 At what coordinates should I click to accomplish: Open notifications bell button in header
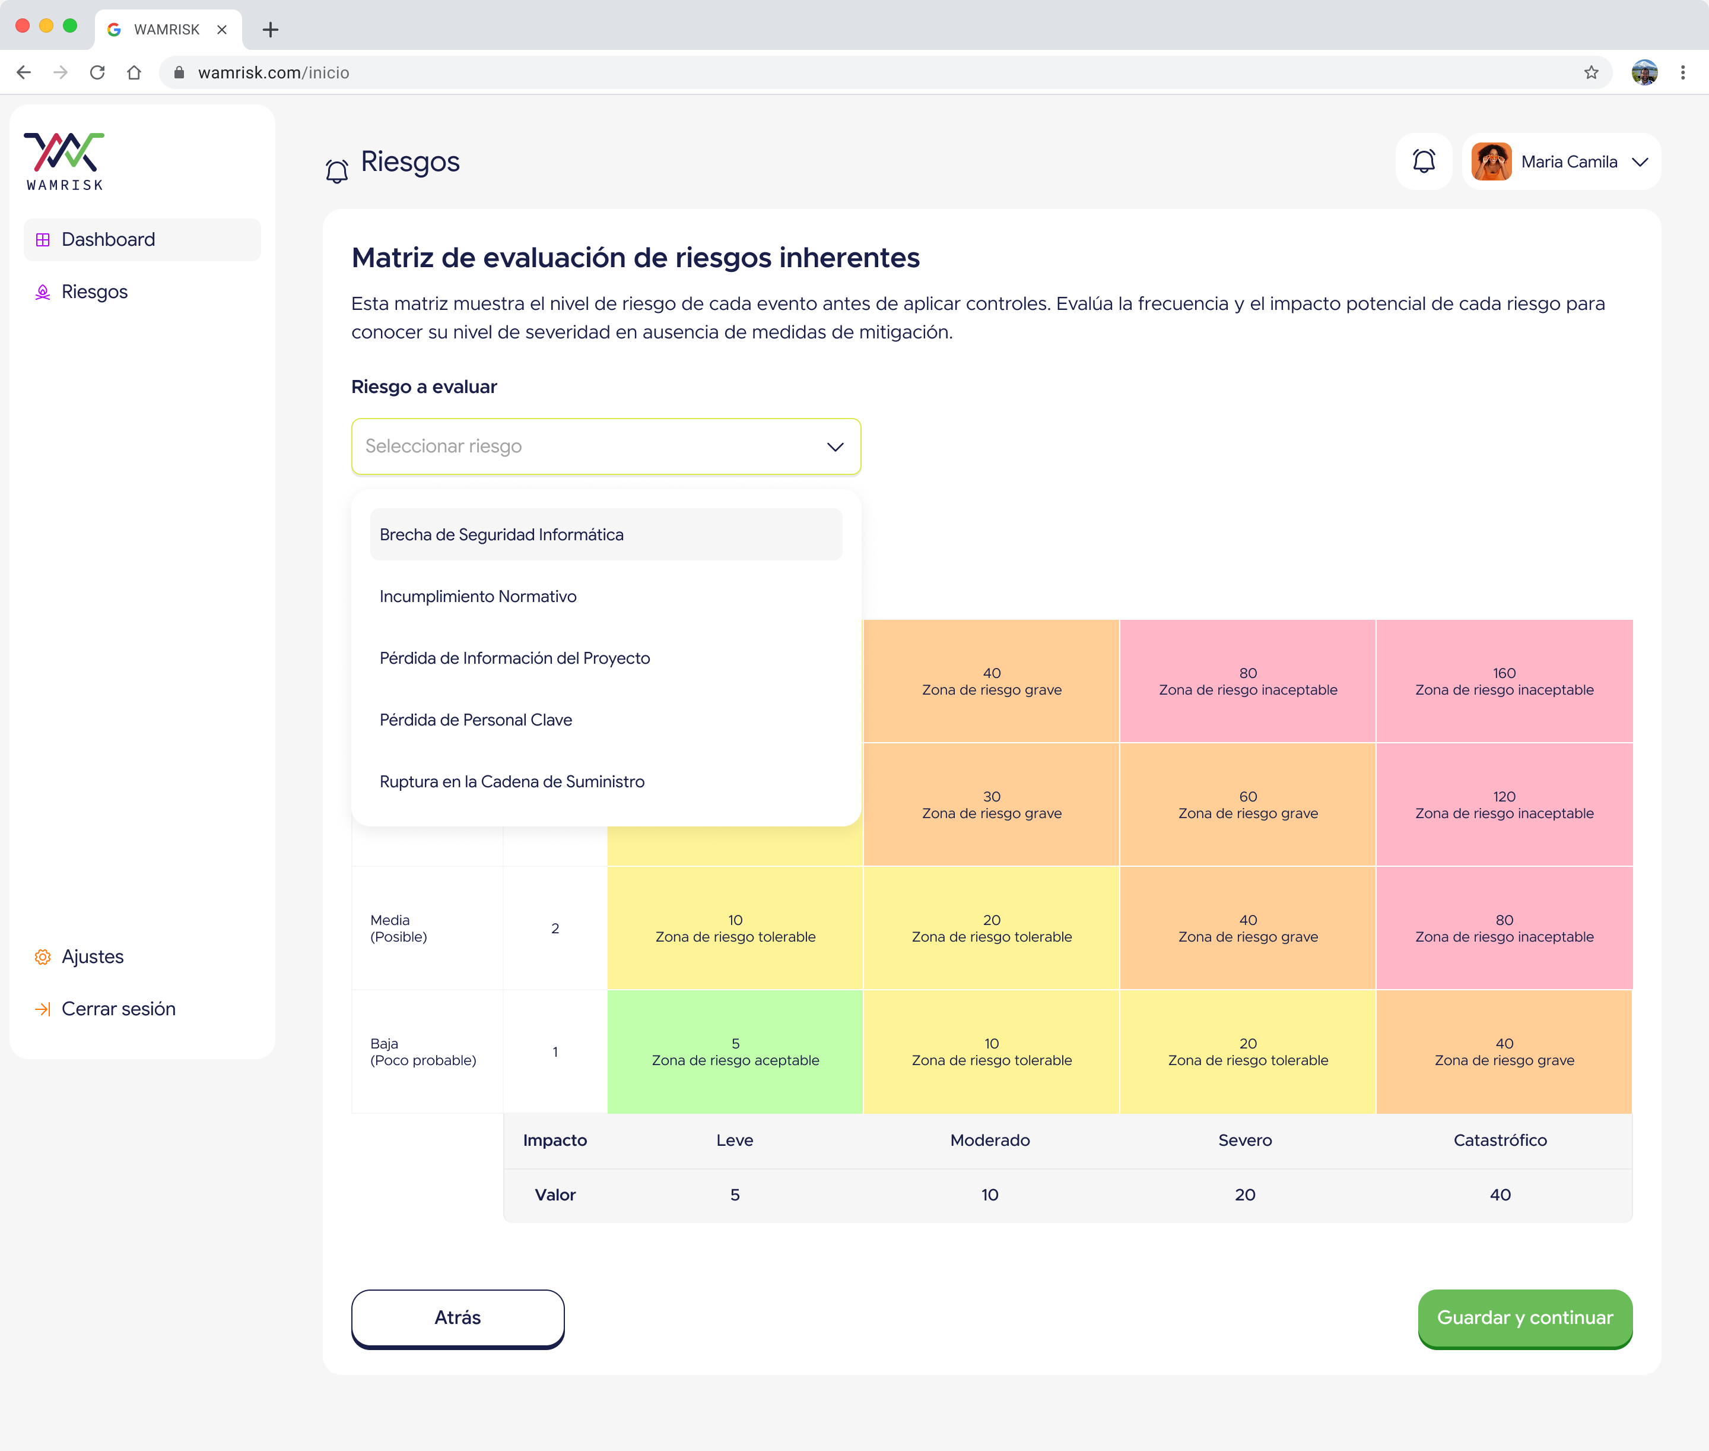tap(1424, 161)
